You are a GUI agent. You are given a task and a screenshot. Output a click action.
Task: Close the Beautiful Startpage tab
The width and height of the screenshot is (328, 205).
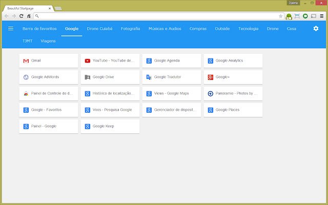[x=50, y=8]
